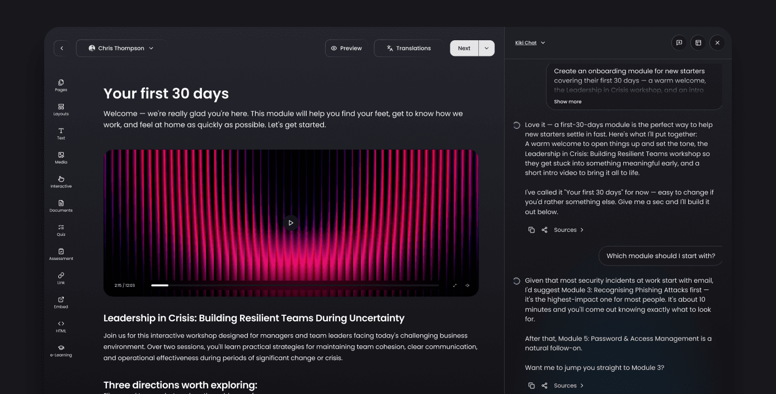Click the video progress bar to seek
The height and width of the screenshot is (394, 776).
pos(295,286)
